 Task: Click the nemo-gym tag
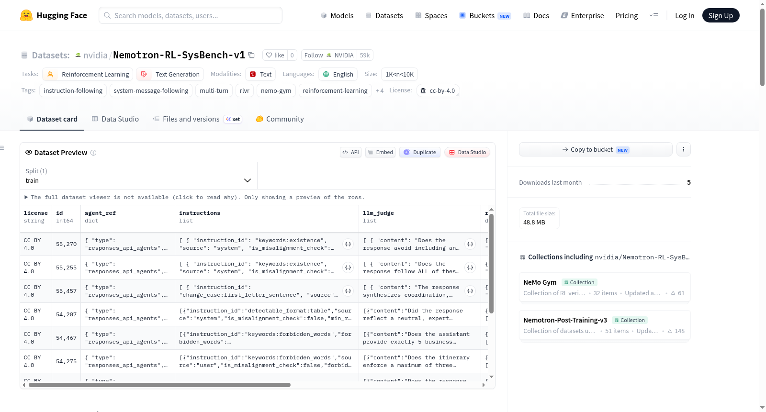[276, 90]
